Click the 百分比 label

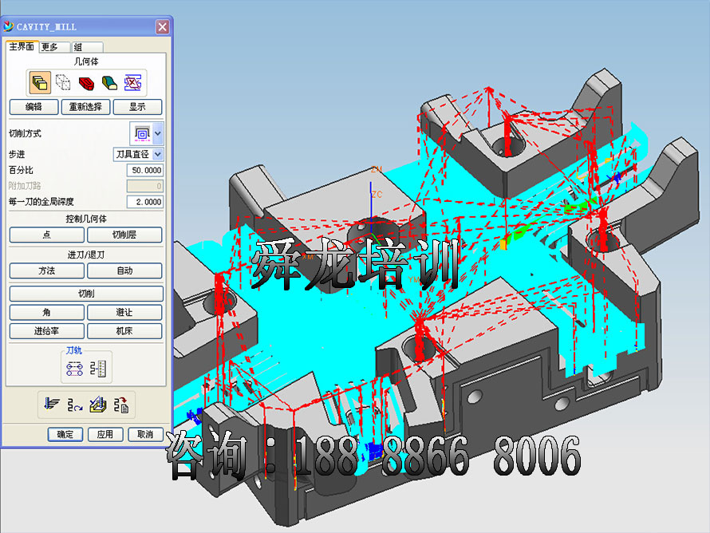[21, 170]
